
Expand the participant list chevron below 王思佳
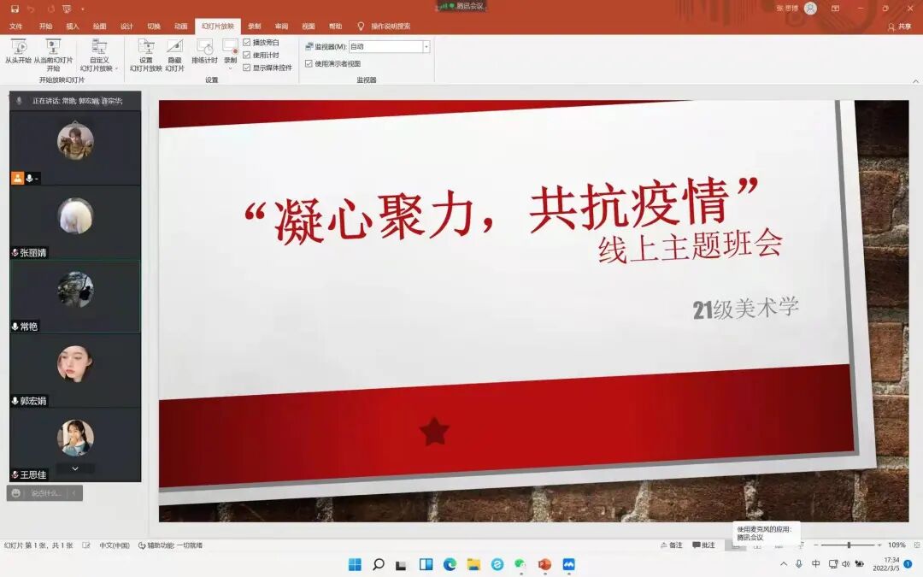point(75,468)
